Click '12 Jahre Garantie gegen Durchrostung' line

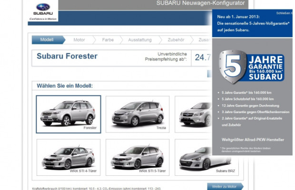click(x=250, y=105)
